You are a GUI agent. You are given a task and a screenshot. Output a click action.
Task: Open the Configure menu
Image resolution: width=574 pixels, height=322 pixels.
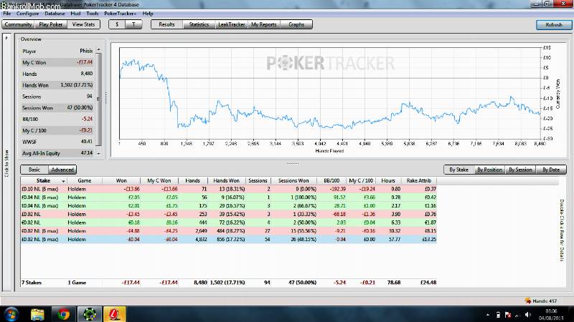[27, 14]
